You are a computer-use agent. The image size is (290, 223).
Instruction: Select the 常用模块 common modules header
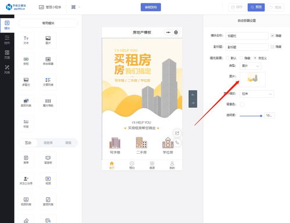(48, 23)
